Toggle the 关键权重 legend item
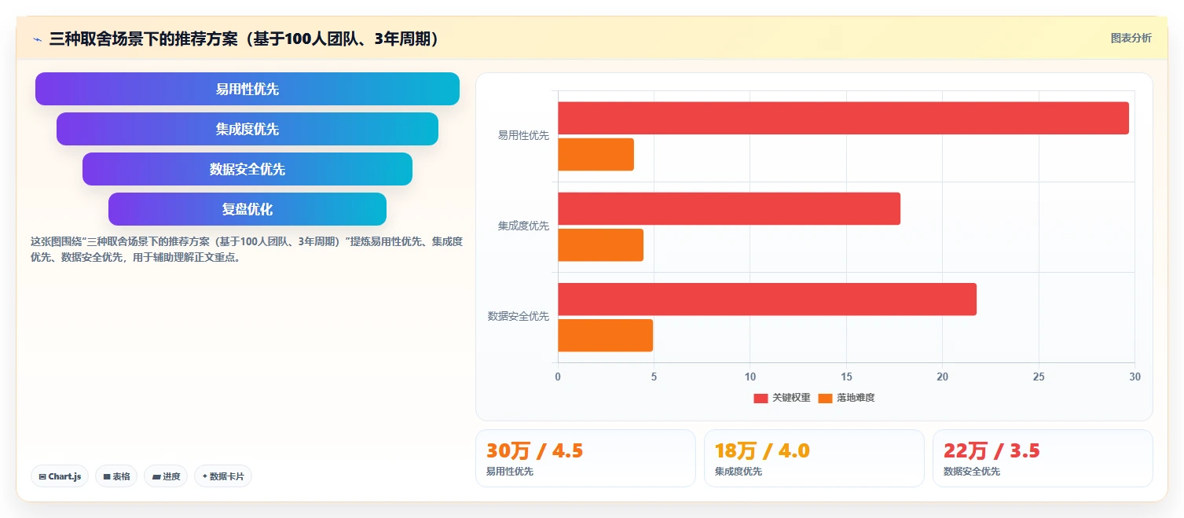The image size is (1184, 518). [782, 398]
